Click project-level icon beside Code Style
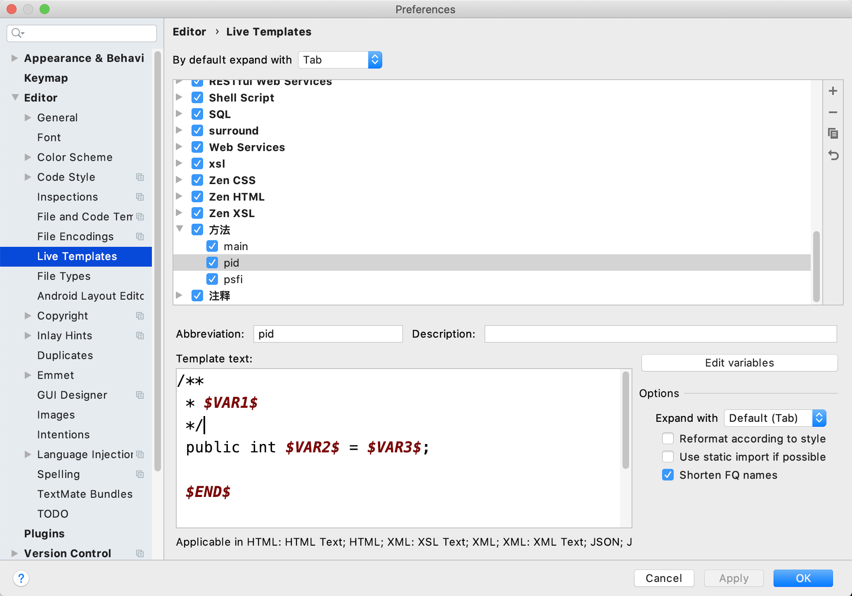 point(140,177)
